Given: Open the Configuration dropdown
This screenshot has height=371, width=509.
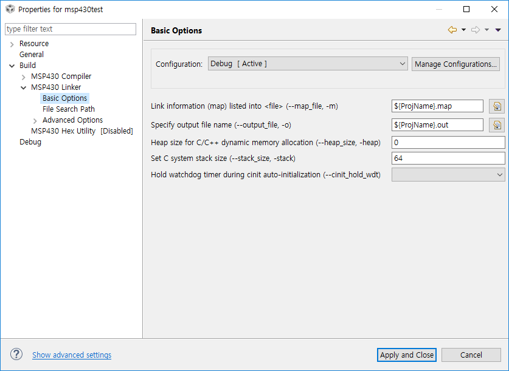Looking at the screenshot, I should click(x=308, y=64).
